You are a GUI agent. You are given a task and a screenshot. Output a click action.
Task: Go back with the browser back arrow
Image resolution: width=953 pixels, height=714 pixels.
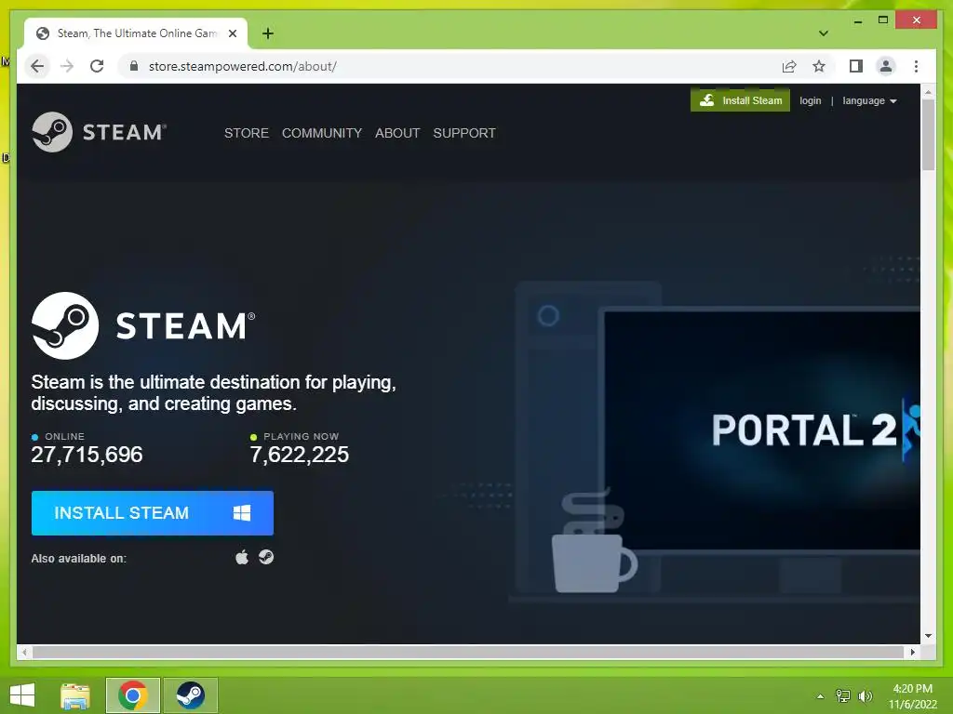(37, 66)
